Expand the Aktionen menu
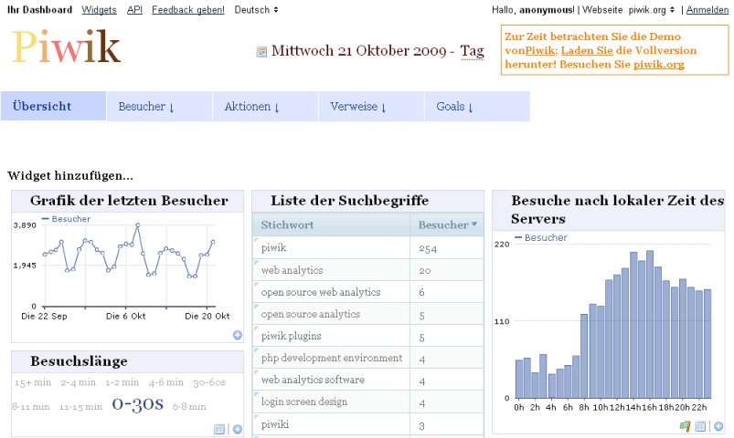 [265, 107]
